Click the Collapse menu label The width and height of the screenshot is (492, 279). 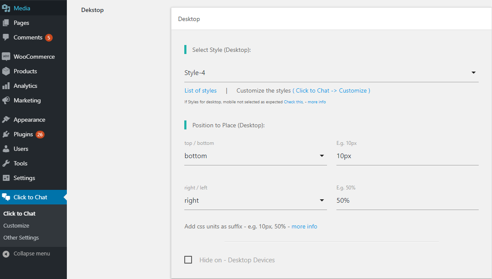(32, 254)
